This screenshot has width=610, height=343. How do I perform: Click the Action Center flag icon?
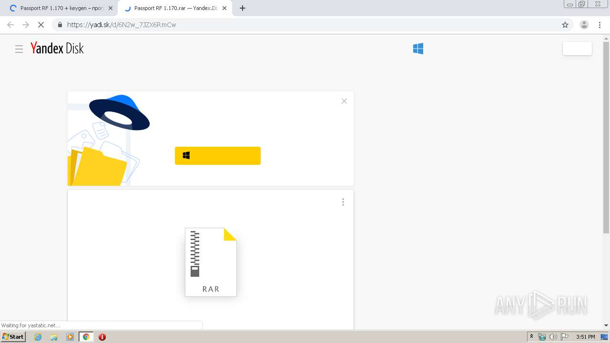point(564,337)
